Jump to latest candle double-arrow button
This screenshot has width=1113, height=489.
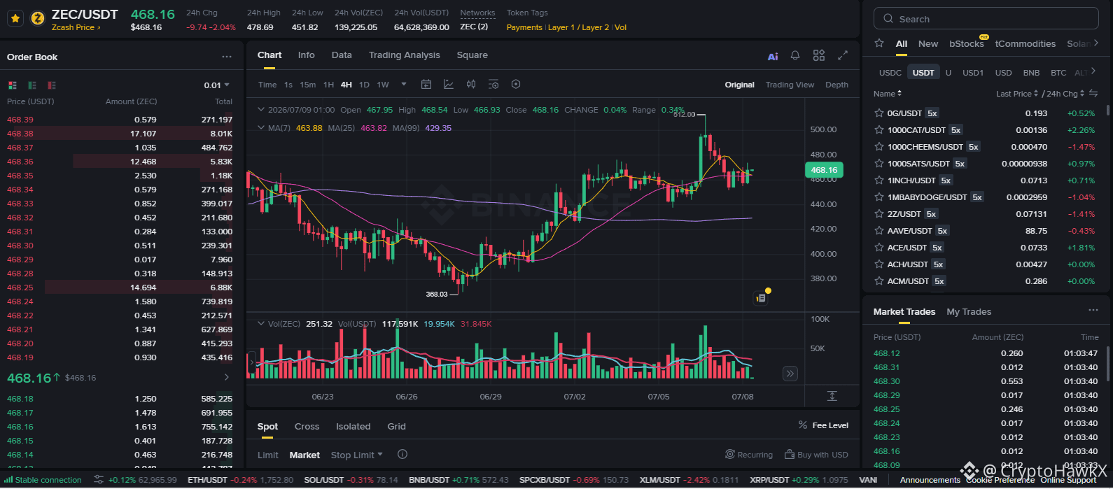790,374
